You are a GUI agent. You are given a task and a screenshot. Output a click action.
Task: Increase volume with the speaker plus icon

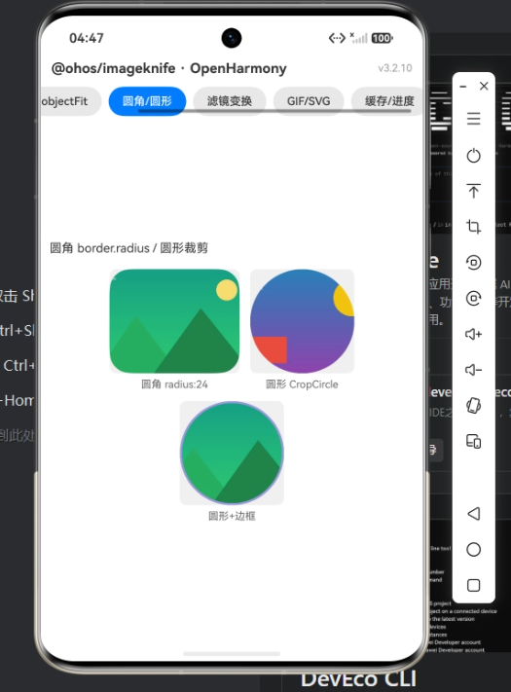[x=473, y=334]
